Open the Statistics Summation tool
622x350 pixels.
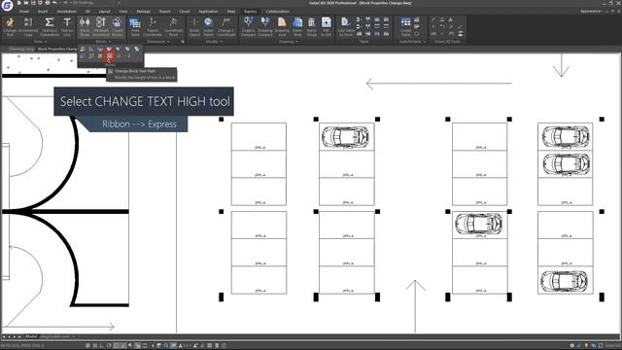pyautogui.click(x=50, y=27)
